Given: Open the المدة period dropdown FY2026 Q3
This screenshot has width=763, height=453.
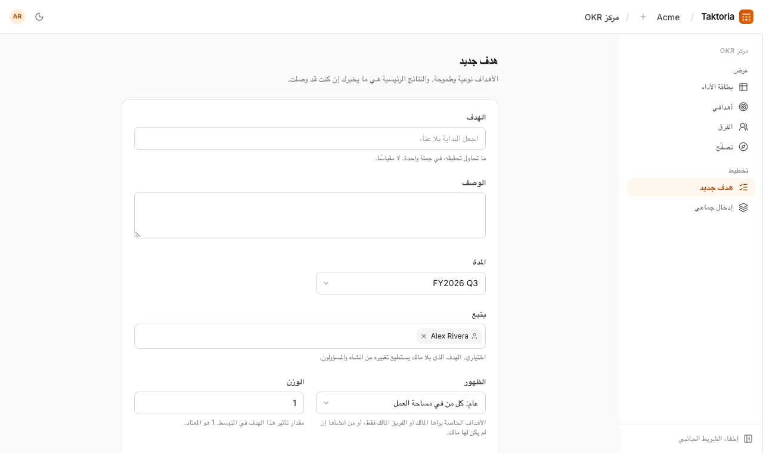Looking at the screenshot, I should pos(401,283).
